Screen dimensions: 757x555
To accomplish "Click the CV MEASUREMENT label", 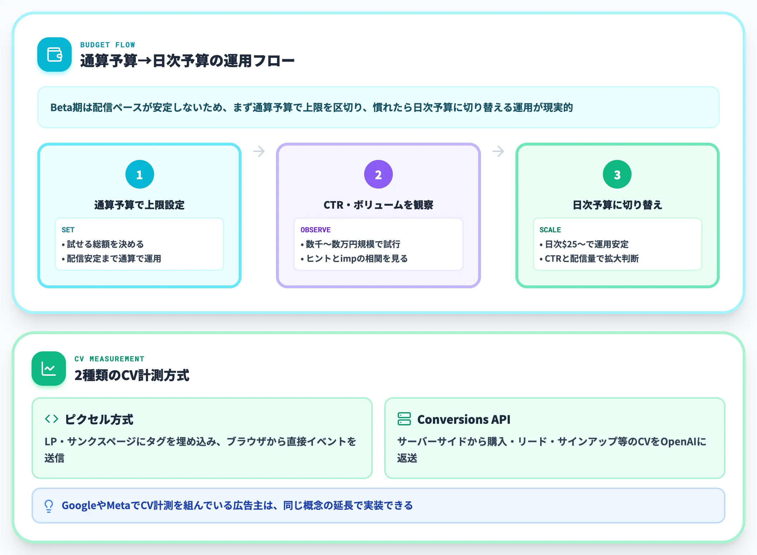I will [109, 359].
